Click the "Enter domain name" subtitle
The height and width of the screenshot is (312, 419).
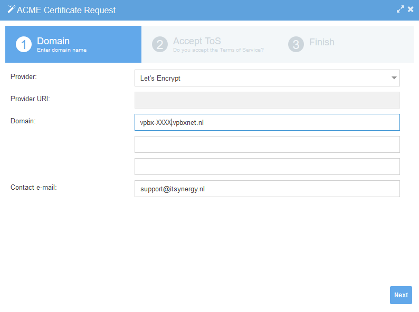point(62,50)
